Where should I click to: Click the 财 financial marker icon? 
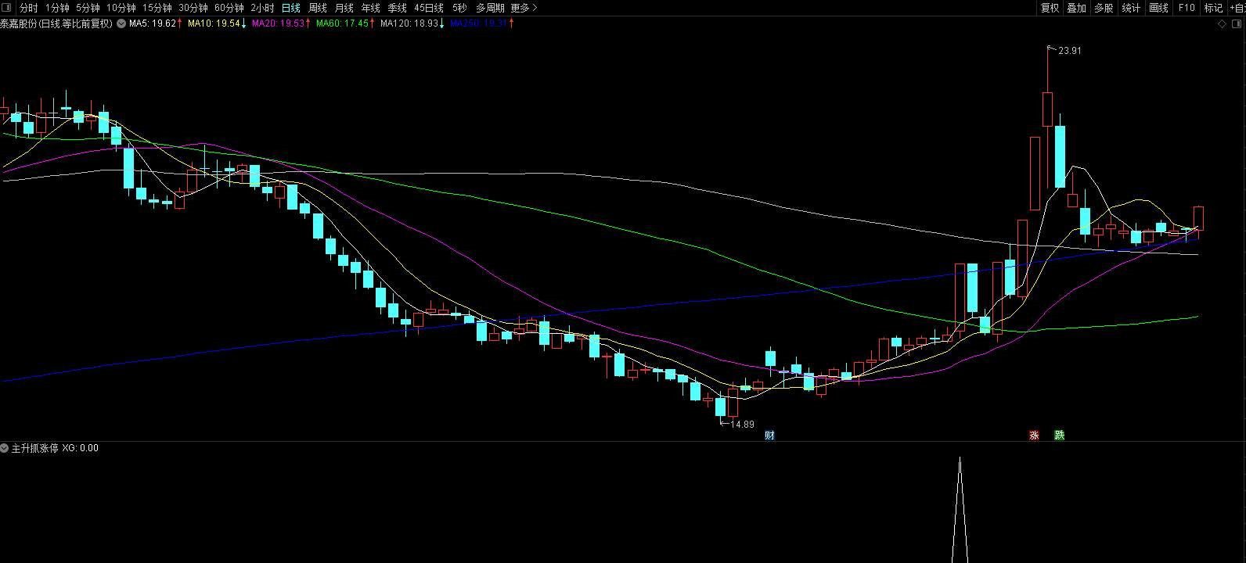(769, 436)
